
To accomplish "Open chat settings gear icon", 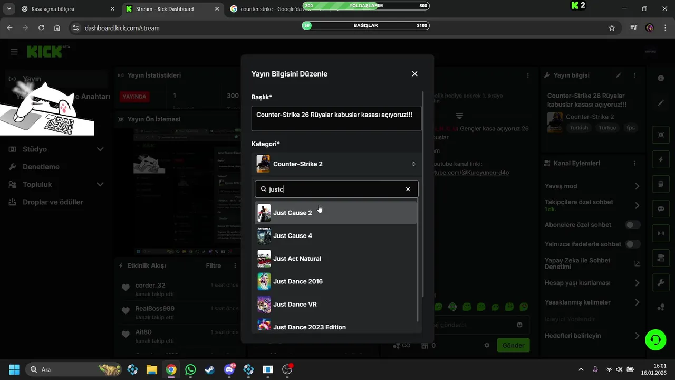I will tap(487, 346).
